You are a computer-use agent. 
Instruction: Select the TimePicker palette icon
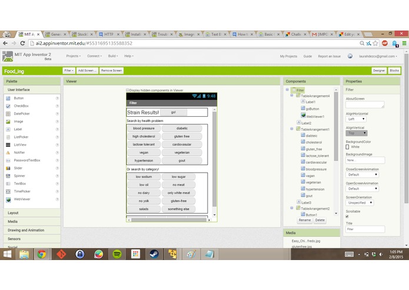pos(8,191)
